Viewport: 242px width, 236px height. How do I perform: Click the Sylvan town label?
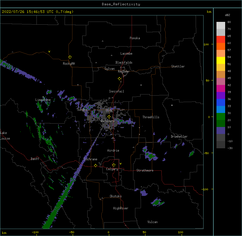109,69
